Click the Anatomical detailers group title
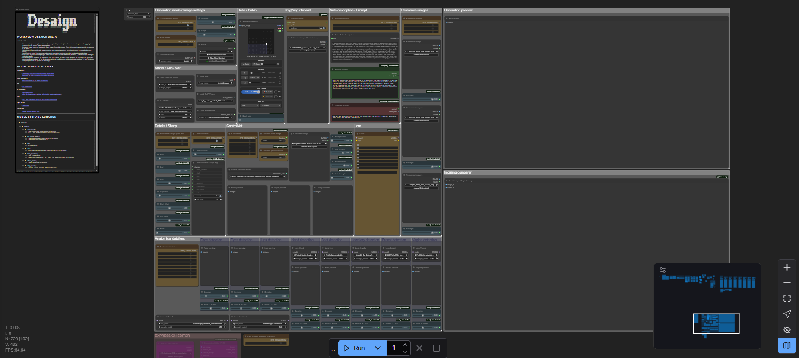The image size is (799, 358). (x=170, y=238)
